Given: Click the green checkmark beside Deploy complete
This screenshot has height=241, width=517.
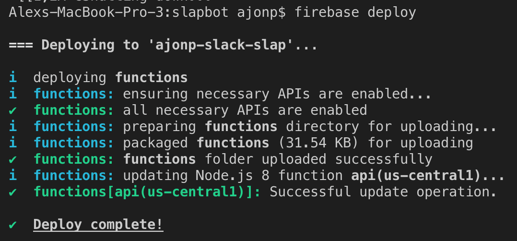Looking at the screenshot, I should click(x=12, y=225).
